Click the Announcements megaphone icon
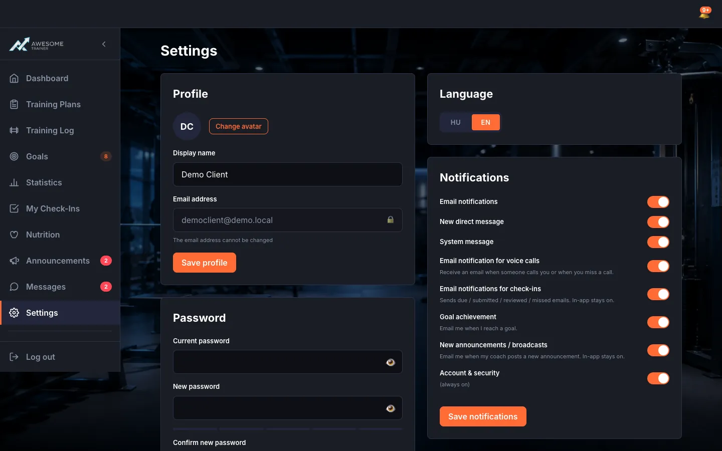This screenshot has height=451, width=722. point(14,261)
